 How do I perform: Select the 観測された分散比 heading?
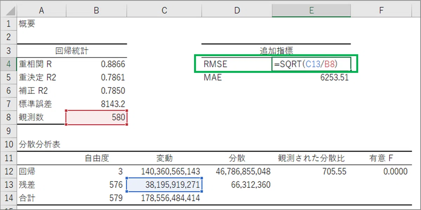pos(311,158)
